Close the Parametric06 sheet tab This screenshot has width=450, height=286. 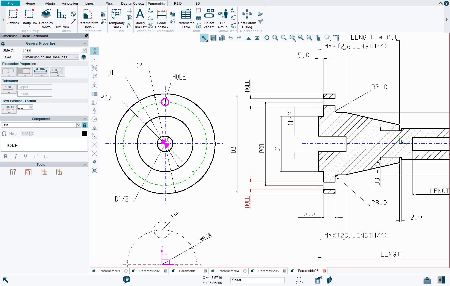pyautogui.click(x=324, y=271)
